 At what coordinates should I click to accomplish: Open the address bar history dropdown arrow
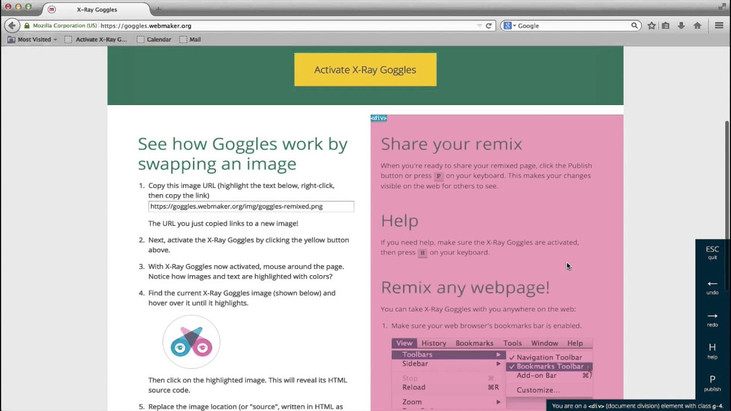pos(479,26)
